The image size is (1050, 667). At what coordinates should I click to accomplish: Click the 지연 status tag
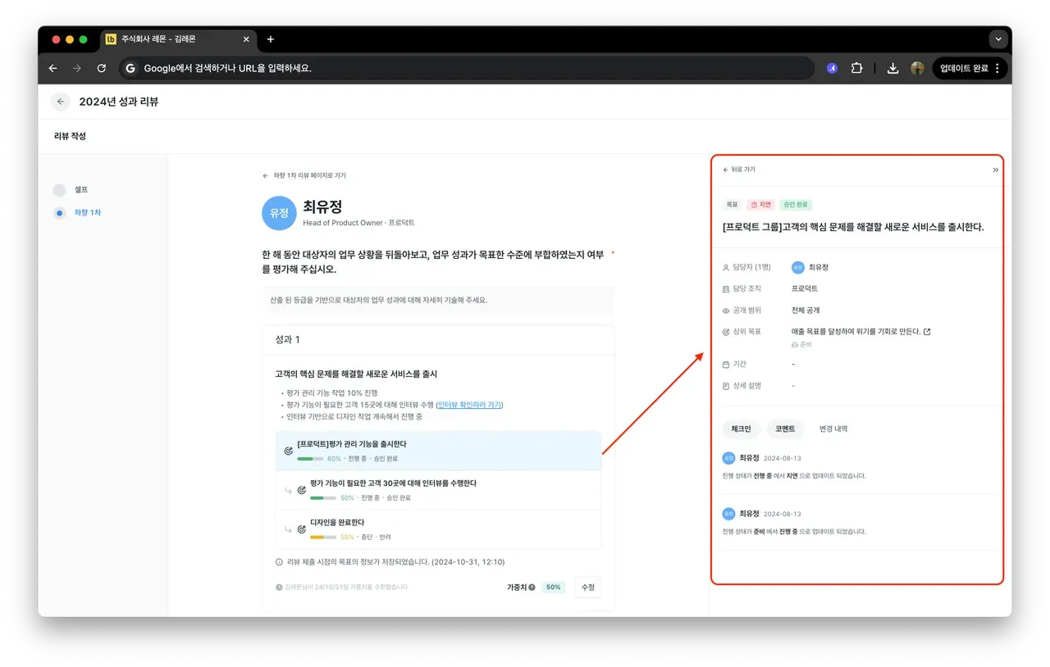(x=760, y=205)
